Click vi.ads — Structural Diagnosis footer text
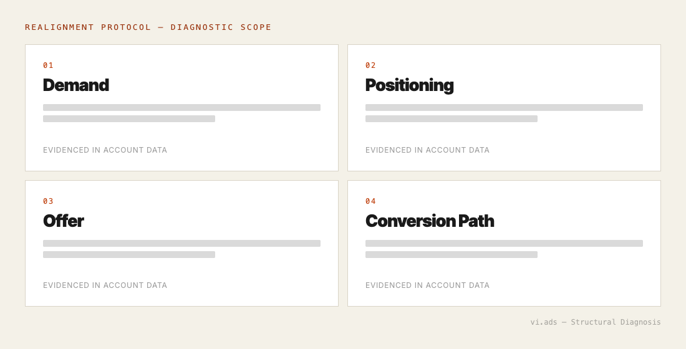The width and height of the screenshot is (686, 349). tap(596, 322)
